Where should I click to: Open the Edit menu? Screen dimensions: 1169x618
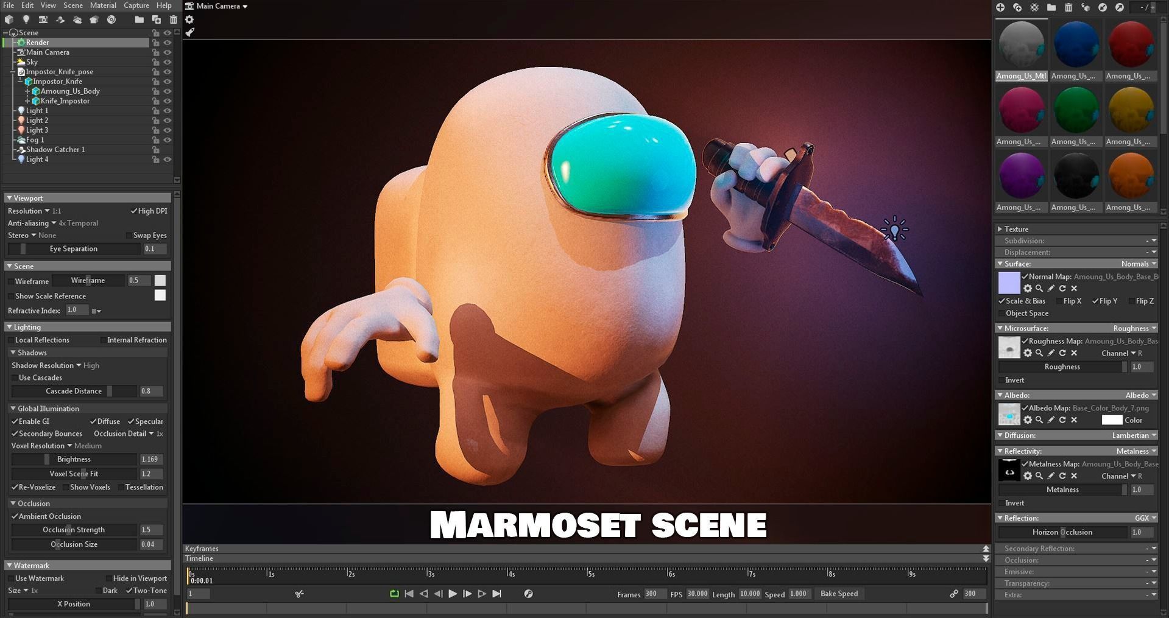click(x=27, y=5)
